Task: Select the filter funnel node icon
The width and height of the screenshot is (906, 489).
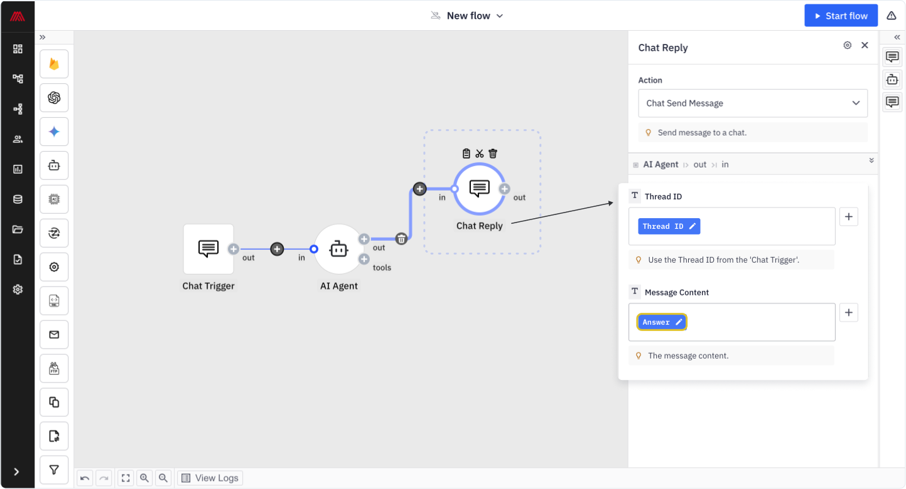Action: (54, 470)
